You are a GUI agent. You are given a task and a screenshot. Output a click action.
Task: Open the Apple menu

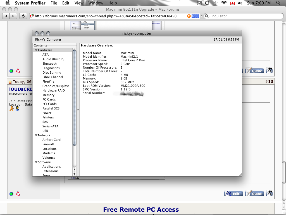click(x=8, y=3)
